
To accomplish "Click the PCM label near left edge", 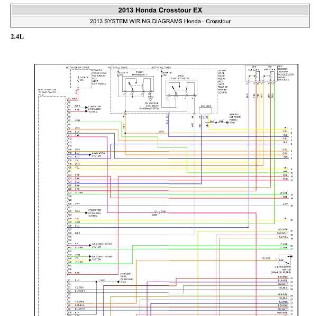I will pyautogui.click(x=41, y=95).
